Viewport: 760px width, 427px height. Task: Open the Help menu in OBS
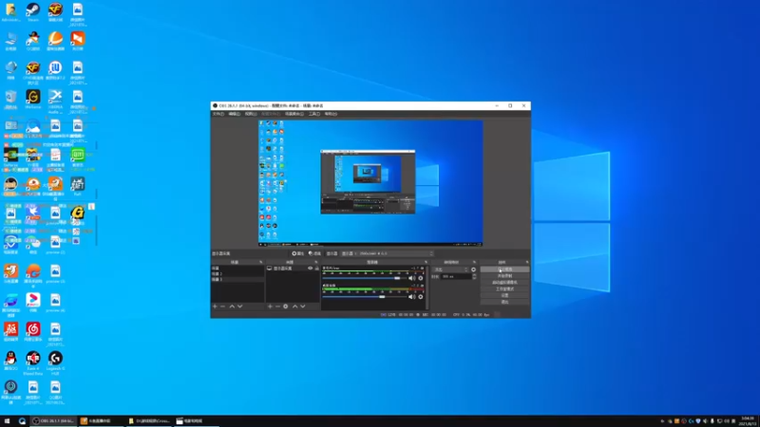click(330, 114)
